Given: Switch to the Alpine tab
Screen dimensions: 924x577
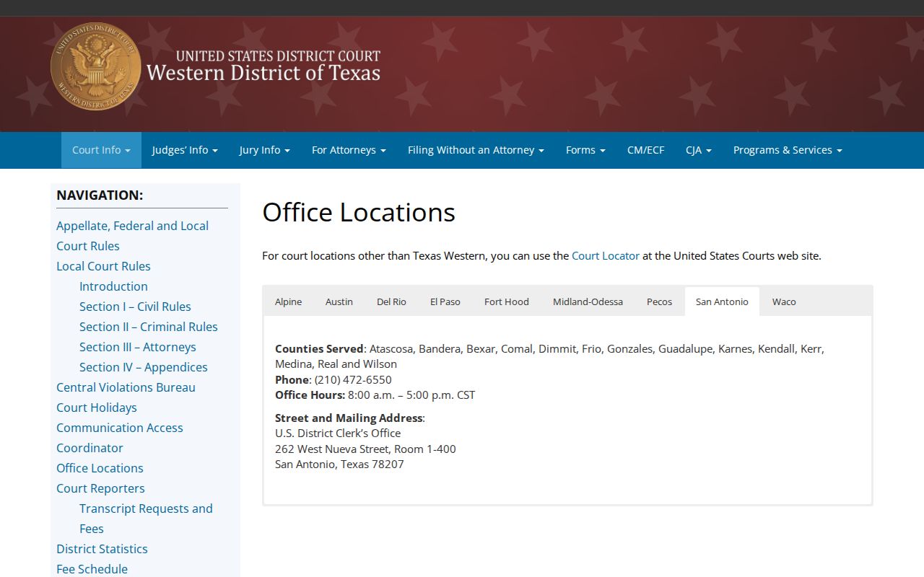Looking at the screenshot, I should pyautogui.click(x=289, y=301).
